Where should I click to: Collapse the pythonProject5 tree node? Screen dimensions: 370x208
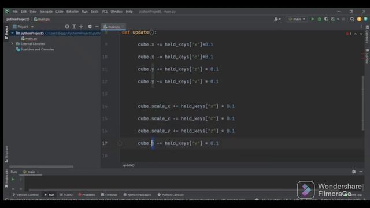(x=12, y=34)
